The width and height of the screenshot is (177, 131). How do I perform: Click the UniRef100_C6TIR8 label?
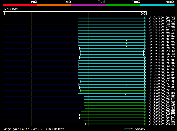click(162, 75)
